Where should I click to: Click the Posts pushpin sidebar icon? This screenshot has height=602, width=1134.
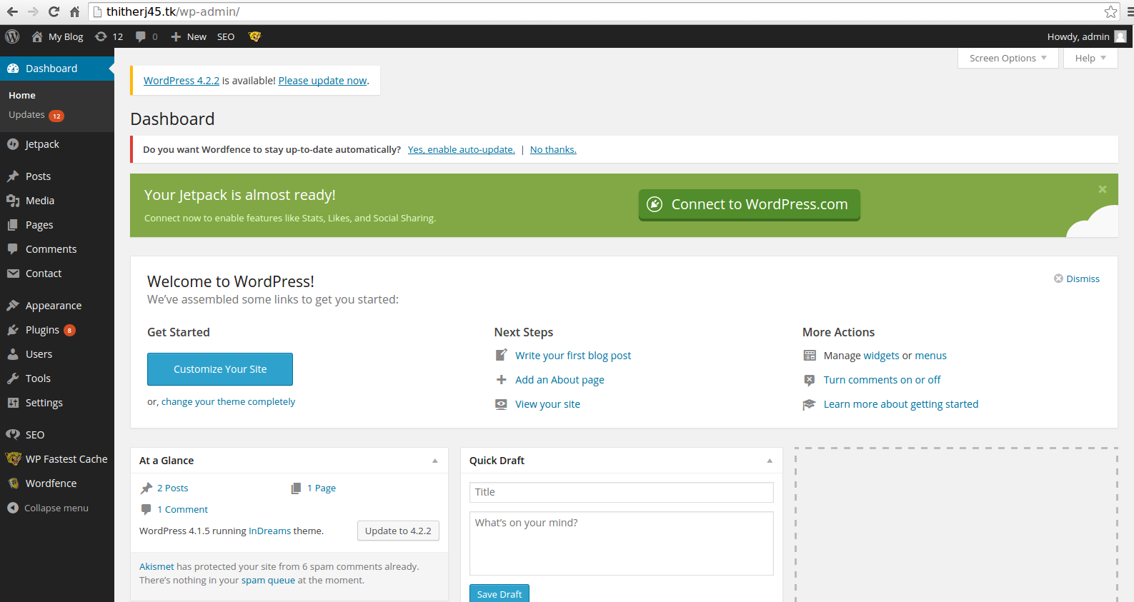13,176
